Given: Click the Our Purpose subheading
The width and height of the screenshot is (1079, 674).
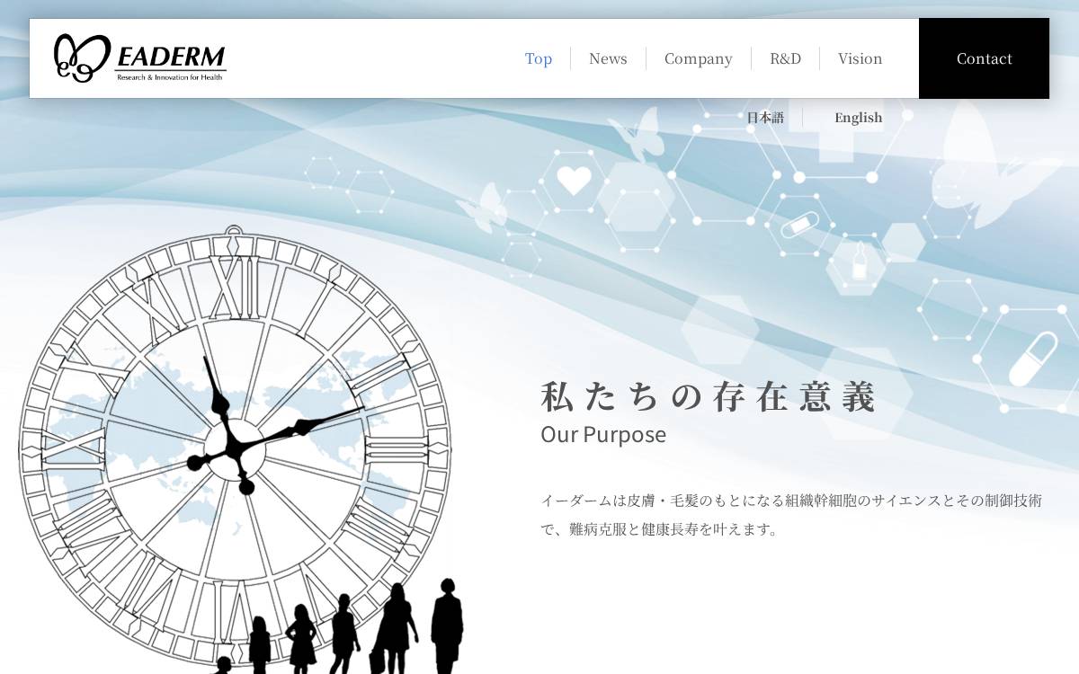Looking at the screenshot, I should (603, 434).
